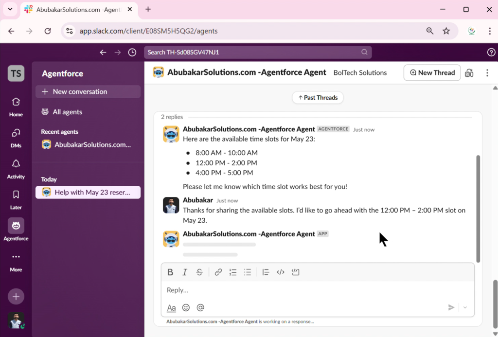Click the thread message scrollbar
This screenshot has width=498, height=337.
click(x=478, y=209)
